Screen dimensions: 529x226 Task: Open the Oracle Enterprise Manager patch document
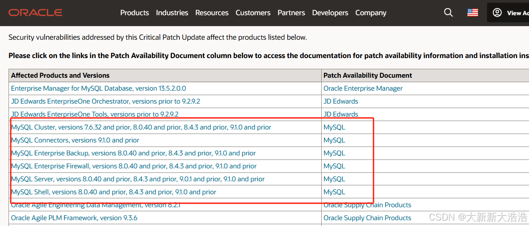363,88
